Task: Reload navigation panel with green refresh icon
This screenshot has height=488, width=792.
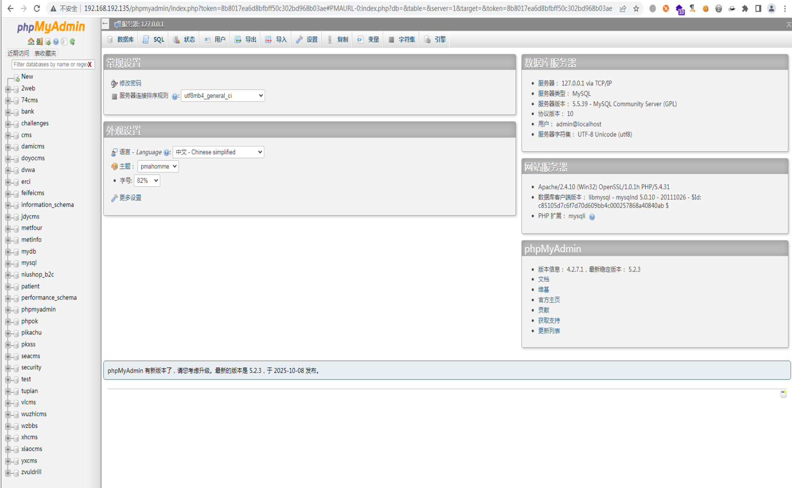Action: [x=72, y=42]
